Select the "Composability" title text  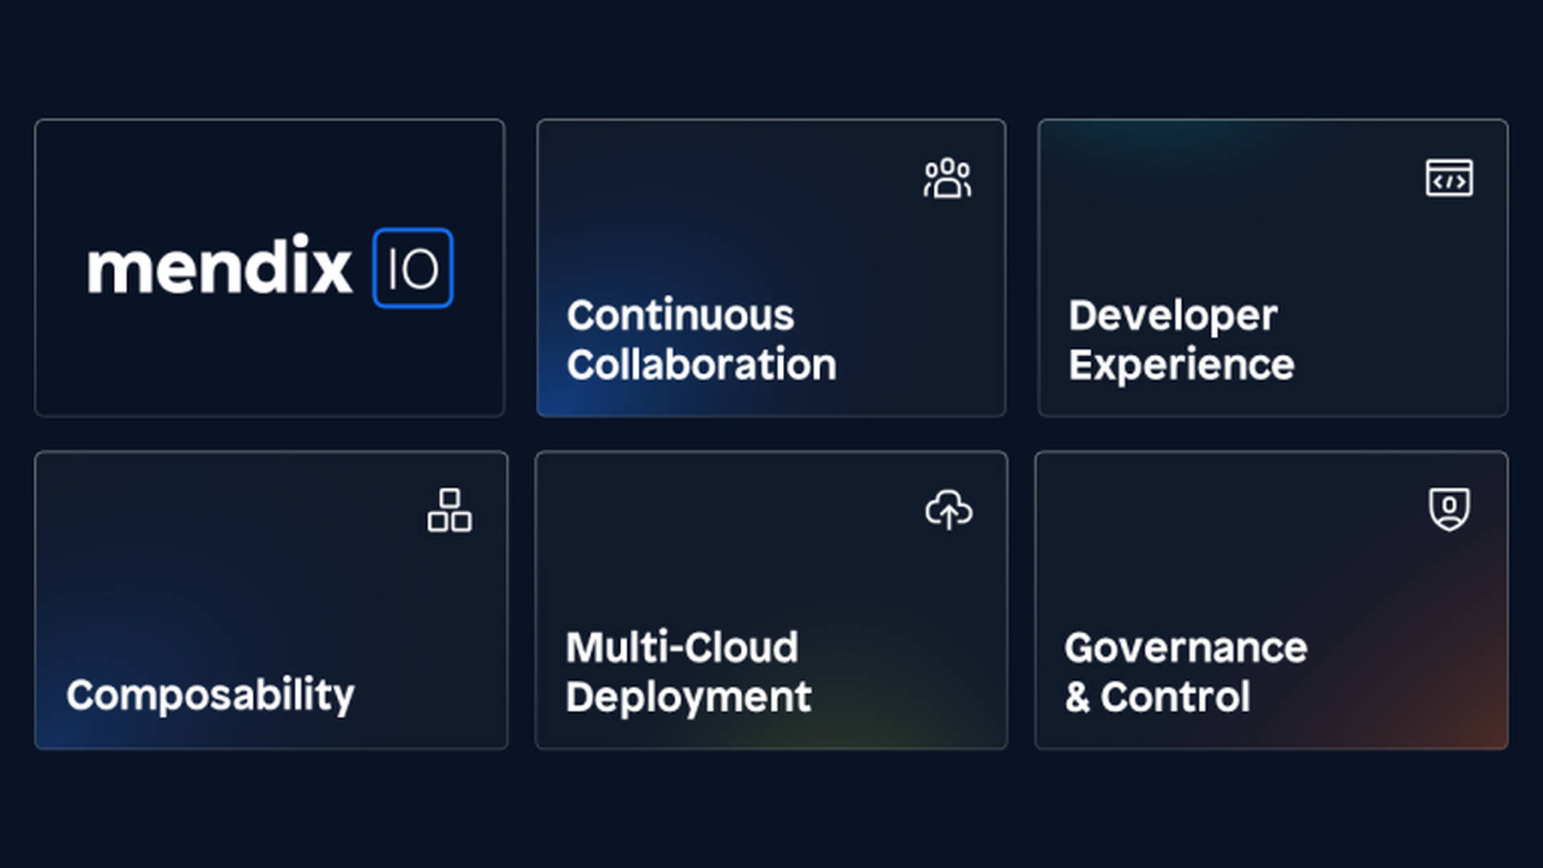pyautogui.click(x=211, y=695)
